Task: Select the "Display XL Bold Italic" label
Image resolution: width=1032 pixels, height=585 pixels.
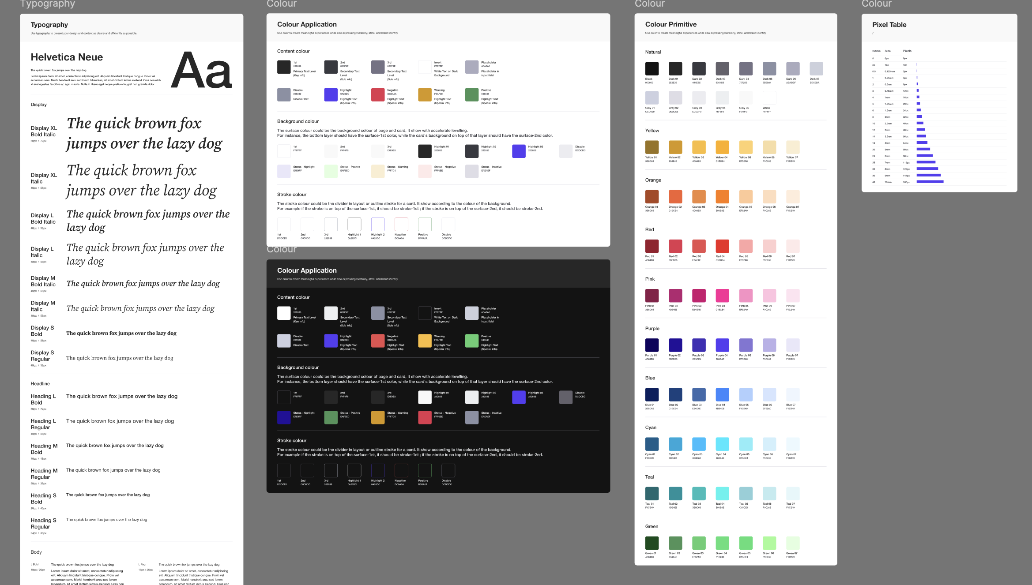Action: tap(43, 131)
